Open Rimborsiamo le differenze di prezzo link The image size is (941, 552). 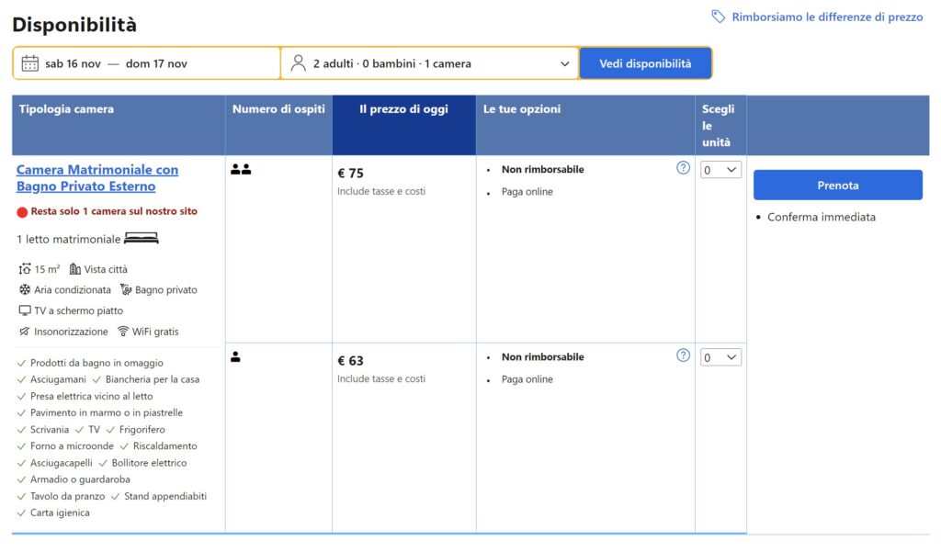(x=827, y=17)
